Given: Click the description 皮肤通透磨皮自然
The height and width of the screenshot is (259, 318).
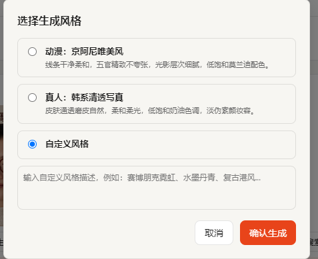Looking at the screenshot, I should tap(75, 111).
